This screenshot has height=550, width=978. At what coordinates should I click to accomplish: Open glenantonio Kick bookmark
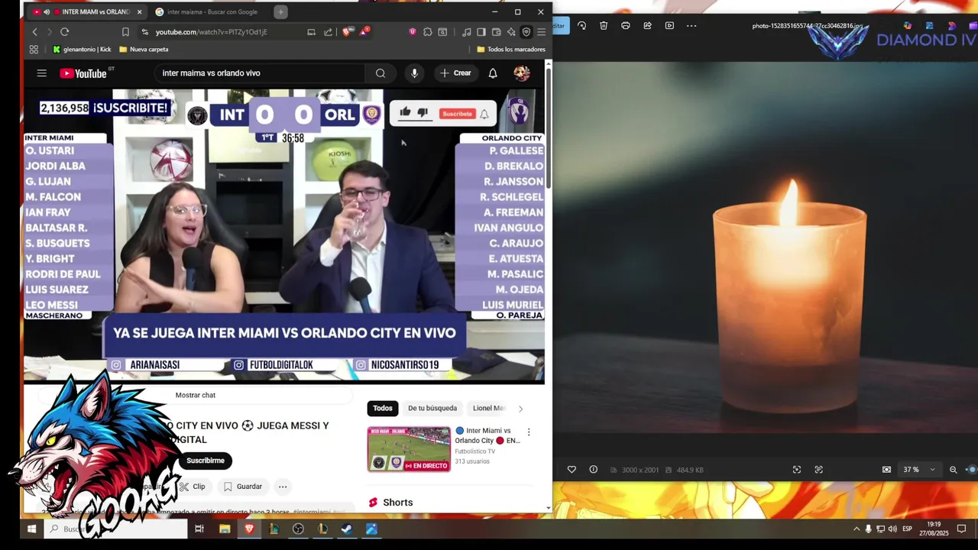82,50
